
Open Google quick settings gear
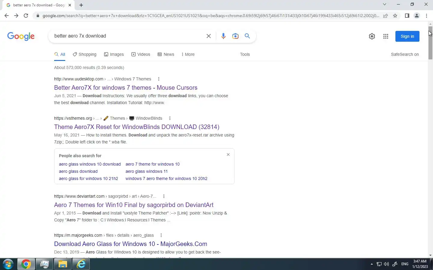point(372,36)
